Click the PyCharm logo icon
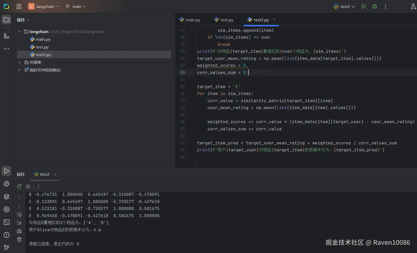Screen dimensions: 417x253 point(6,6)
